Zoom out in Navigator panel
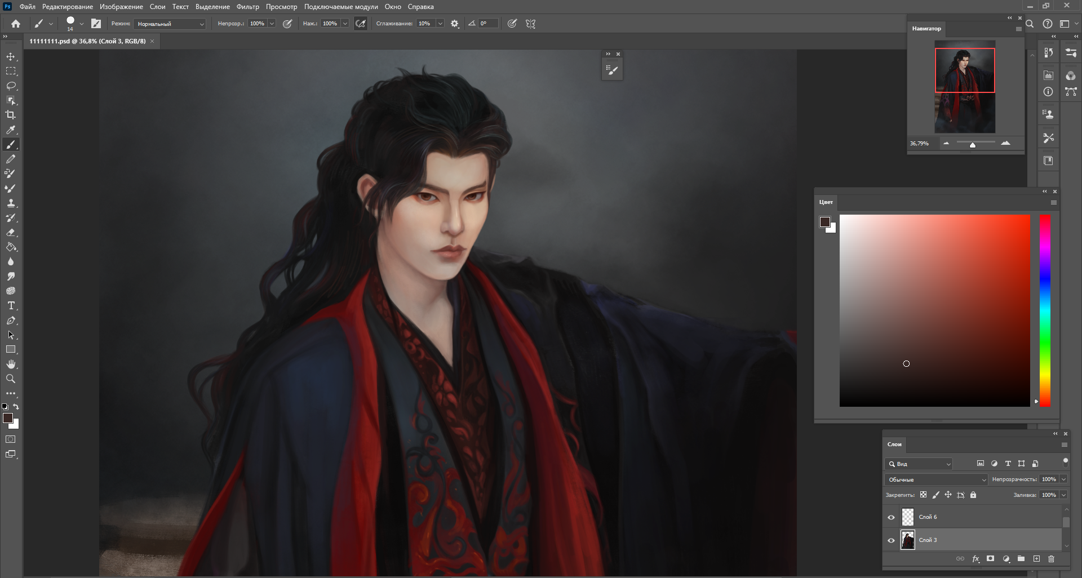Image resolution: width=1082 pixels, height=578 pixels. pyautogui.click(x=946, y=144)
